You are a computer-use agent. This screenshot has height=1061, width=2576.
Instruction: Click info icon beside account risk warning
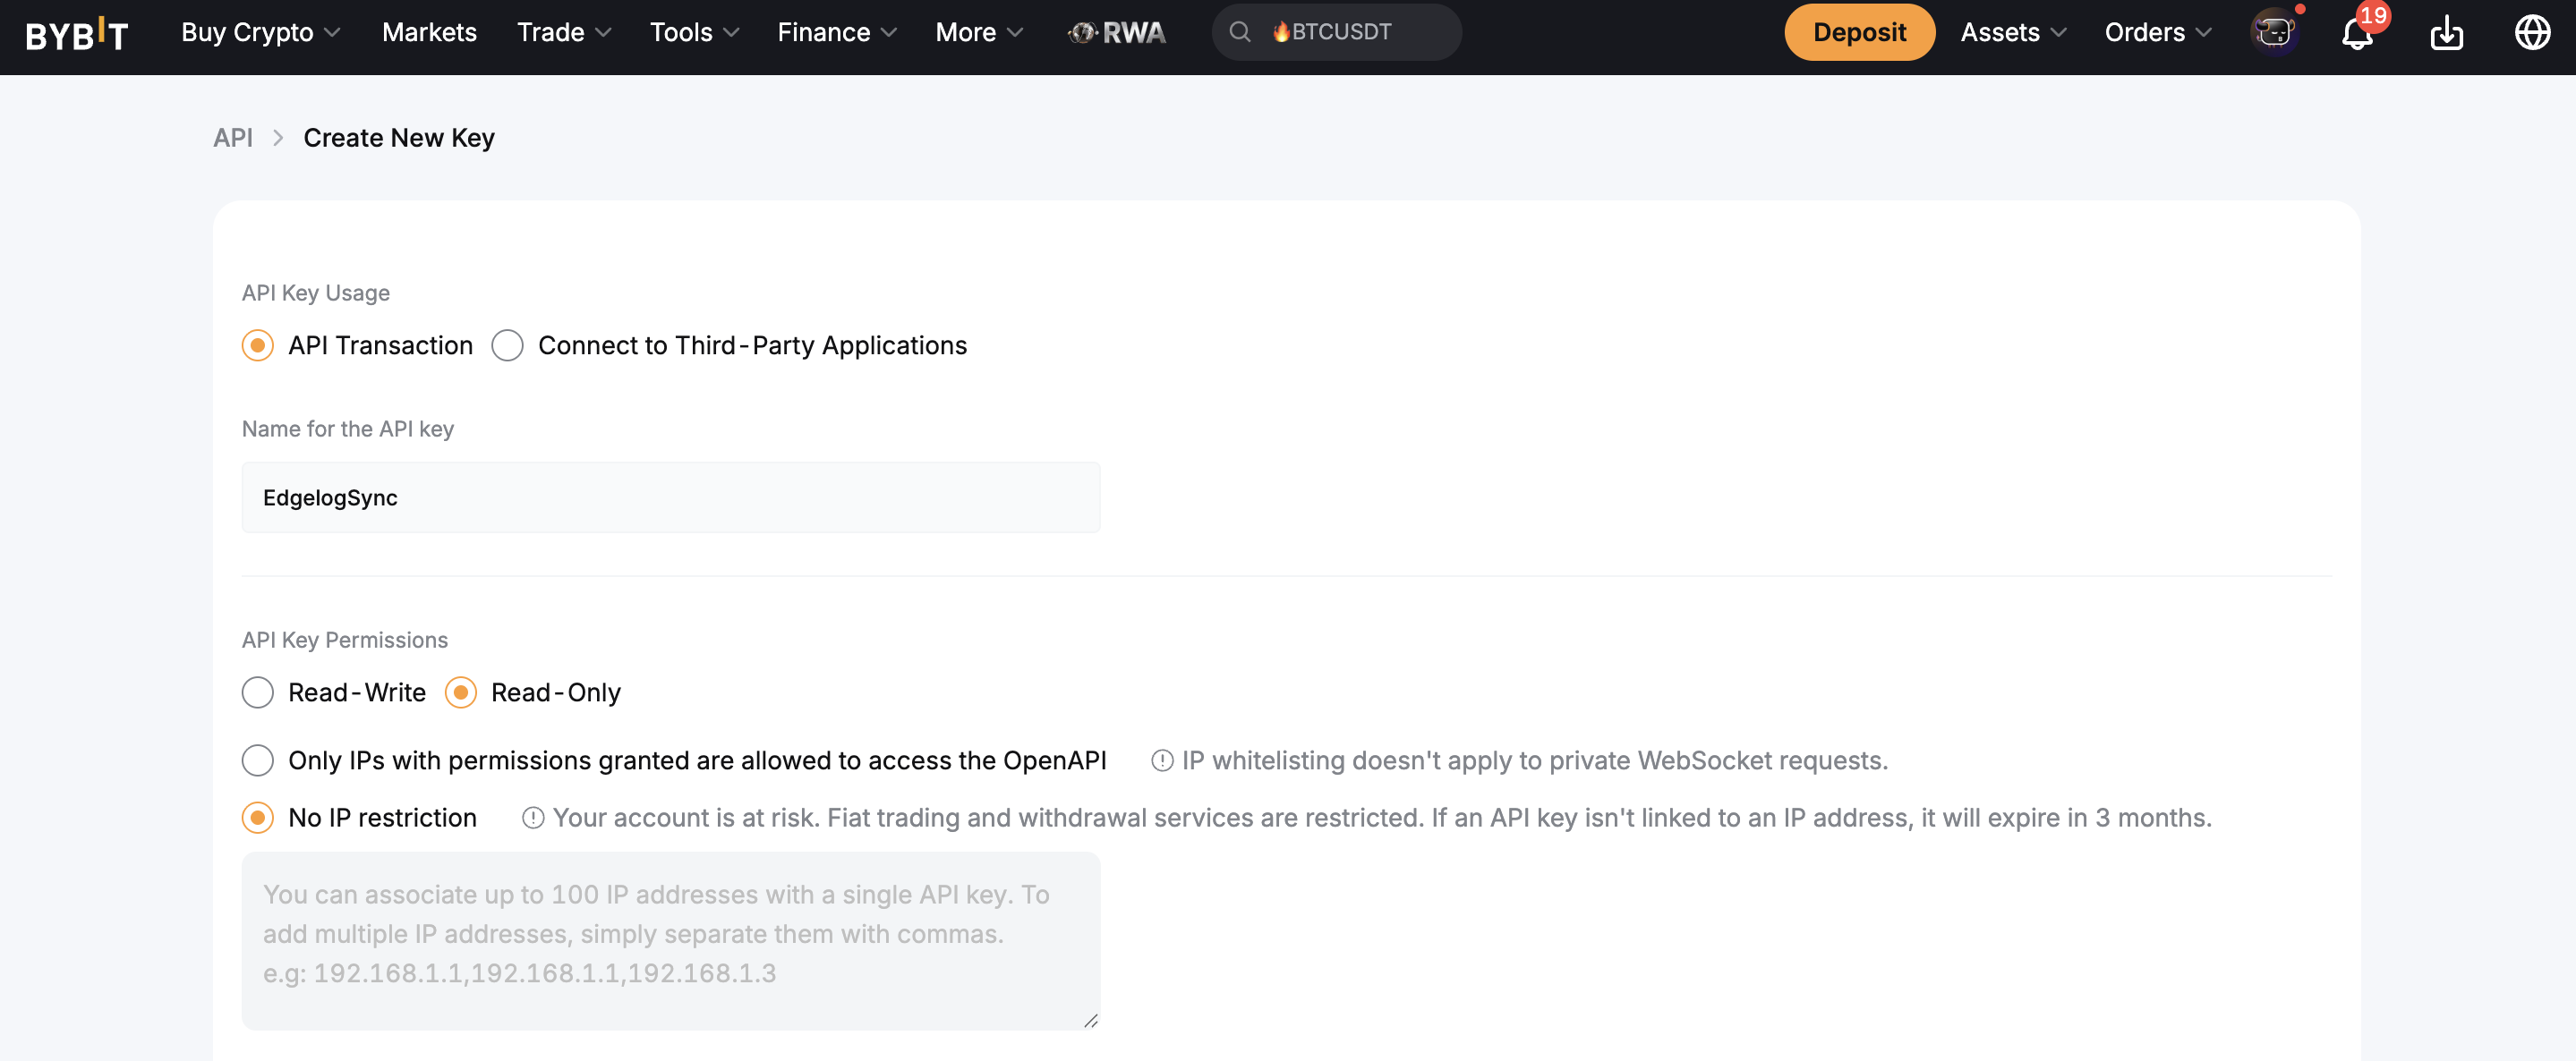pyautogui.click(x=532, y=819)
